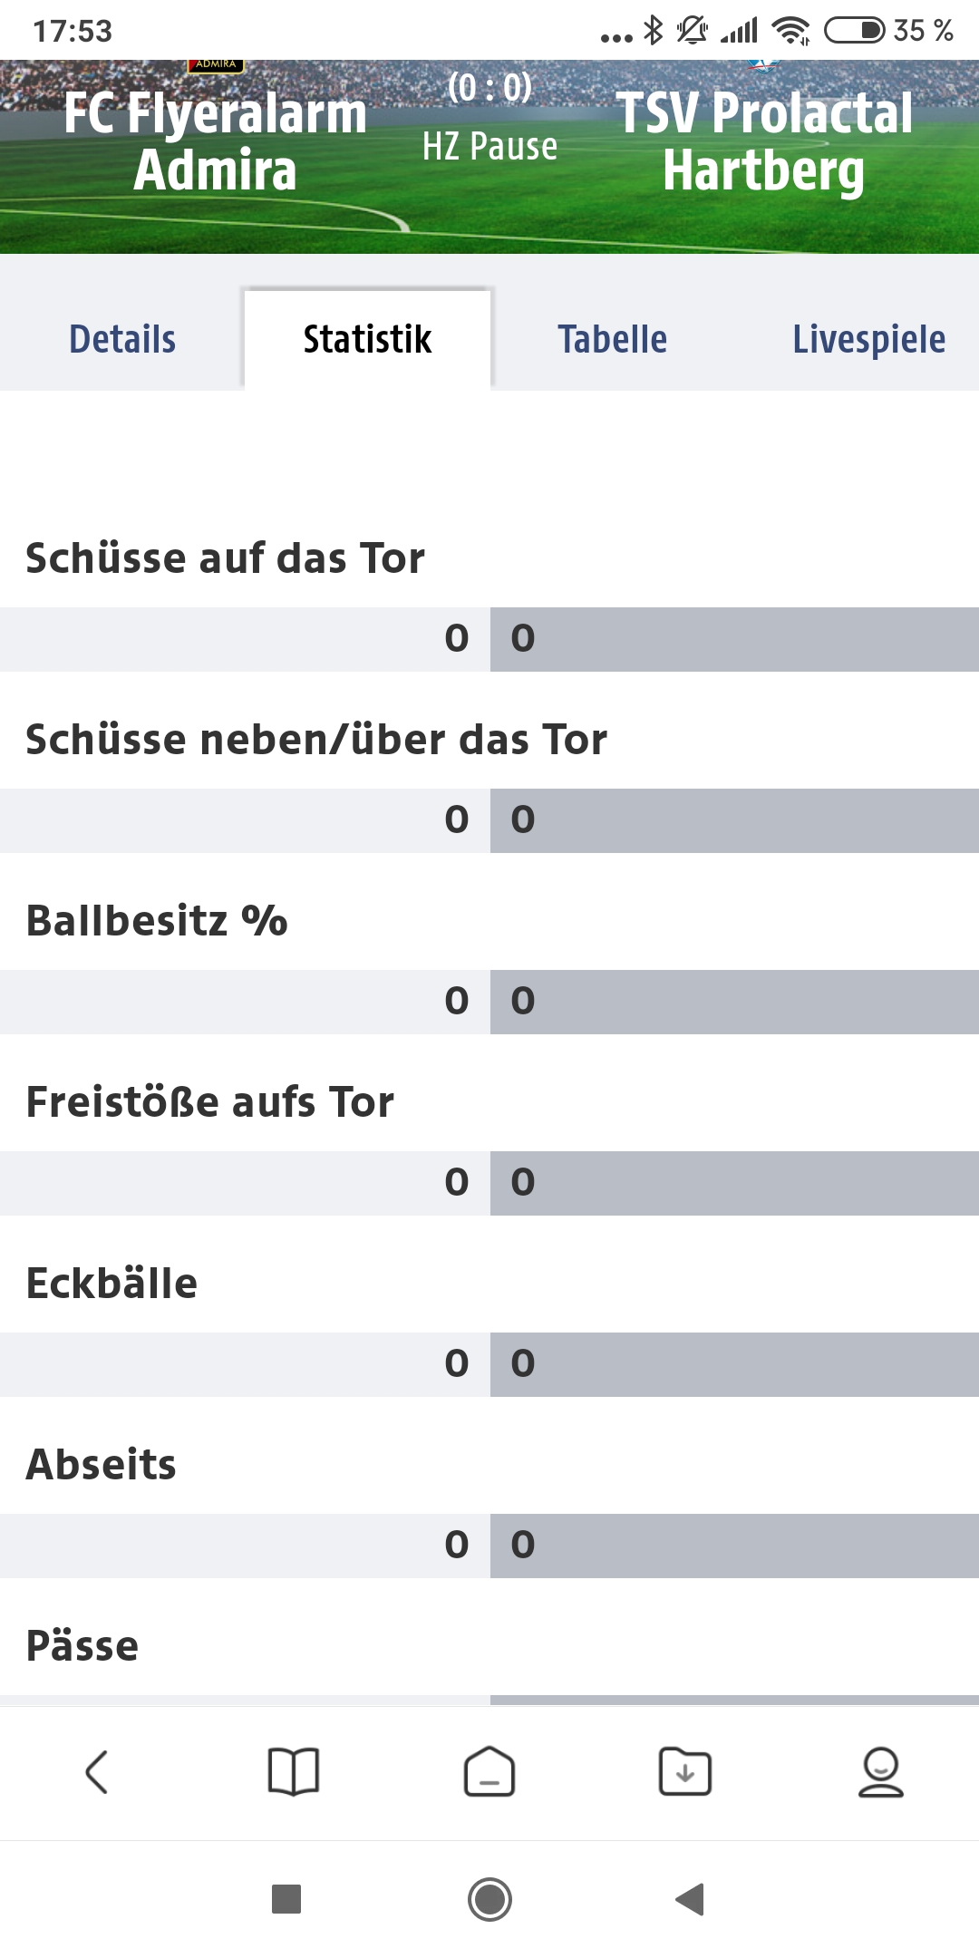
Task: Tap the TSV Prolactal Hartberg team name
Action: 764,141
